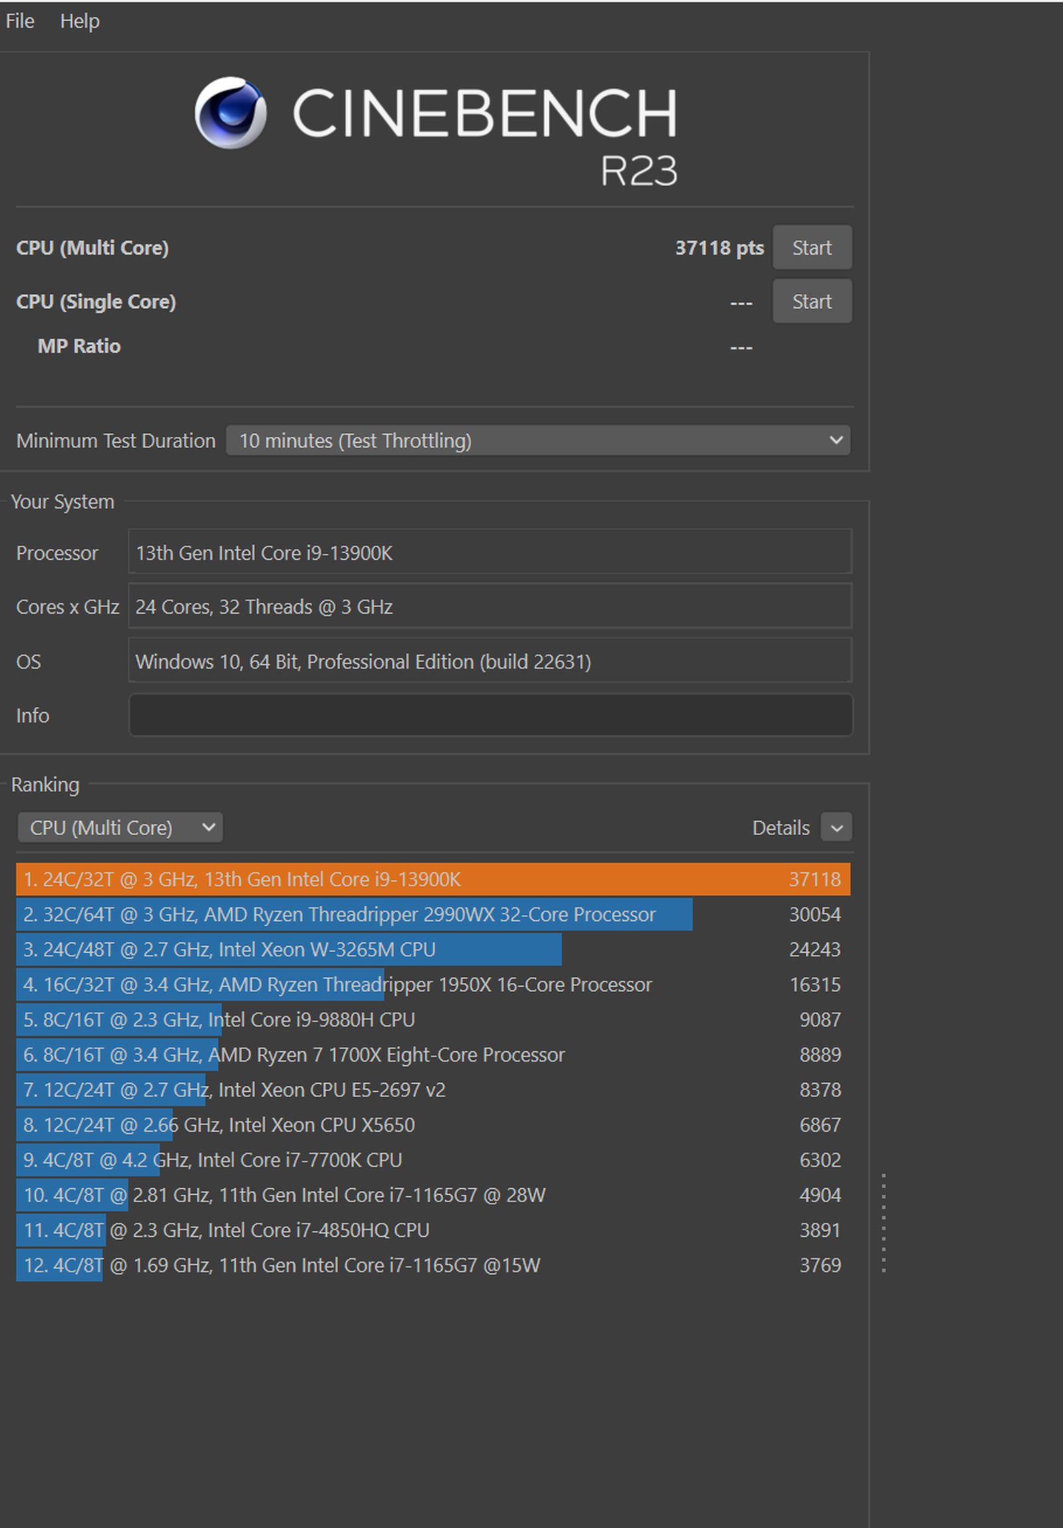
Task: Open the Help menu
Action: (x=80, y=21)
